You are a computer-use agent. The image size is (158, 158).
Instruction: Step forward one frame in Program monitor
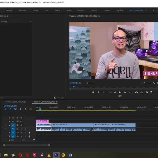125,92
